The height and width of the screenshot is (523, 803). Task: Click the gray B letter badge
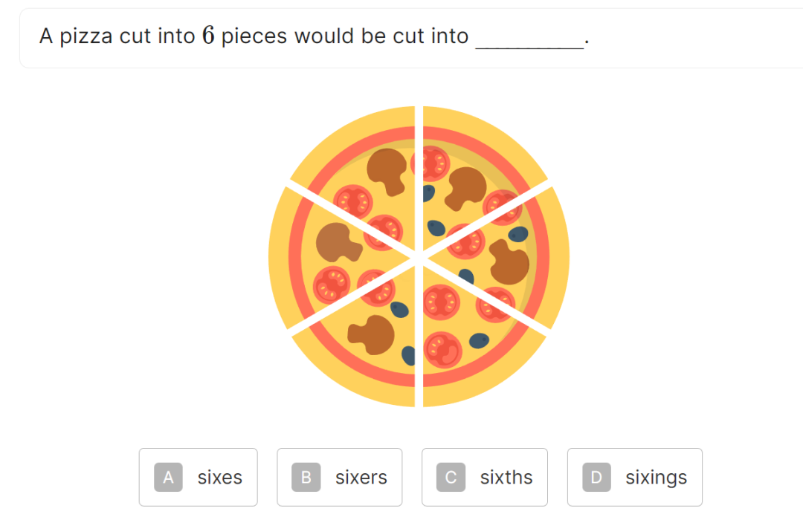[306, 477]
